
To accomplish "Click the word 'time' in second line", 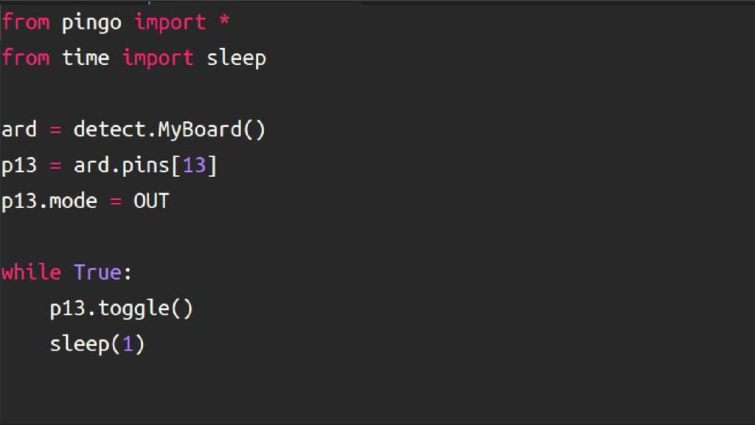I will click(x=86, y=58).
